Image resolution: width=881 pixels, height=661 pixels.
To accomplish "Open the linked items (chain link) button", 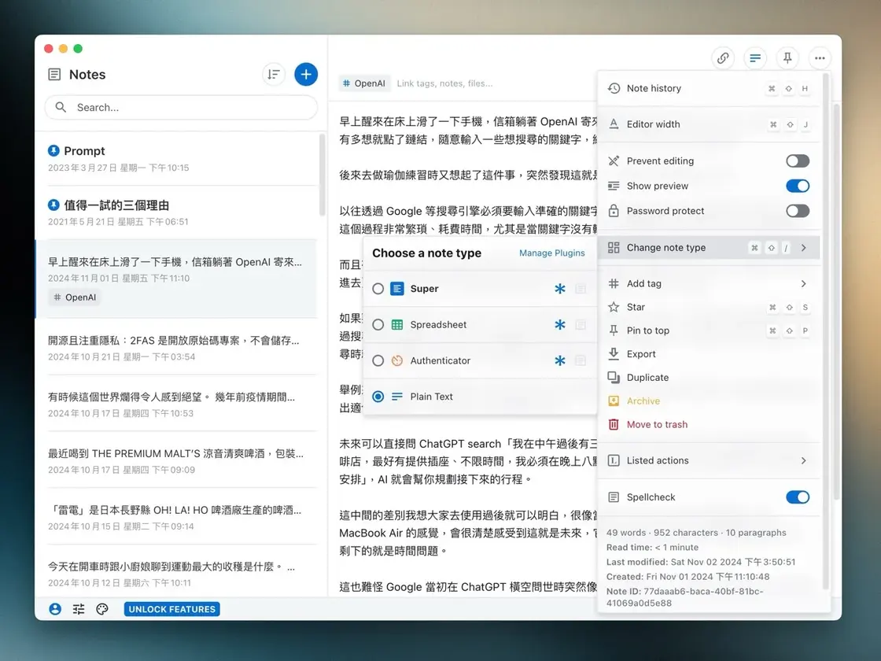I will 723,58.
